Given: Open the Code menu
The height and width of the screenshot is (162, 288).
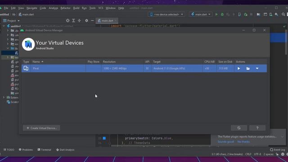Looking at the screenshot, I should [x=43, y=8].
